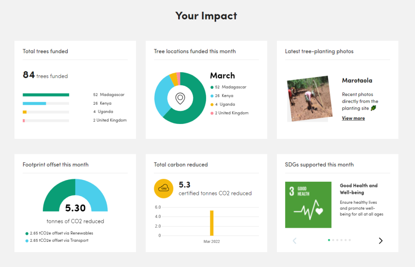Click the blue Kenya segment of donut chart
Image resolution: width=415 pixels, height=267 pixels.
coord(160,96)
